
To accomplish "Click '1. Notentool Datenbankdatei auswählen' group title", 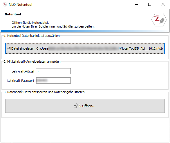I will click(x=32, y=36).
